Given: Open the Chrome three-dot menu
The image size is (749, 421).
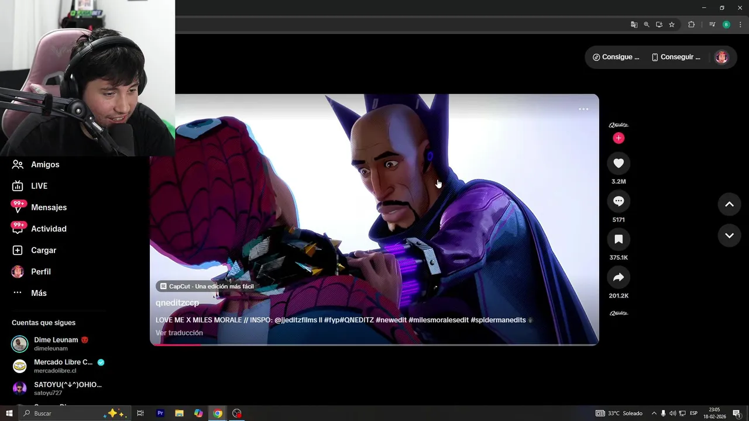Looking at the screenshot, I should 740,25.
